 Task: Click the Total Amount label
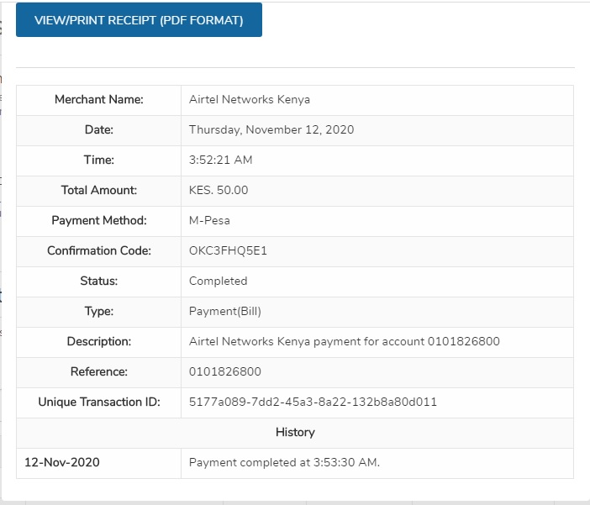99,190
